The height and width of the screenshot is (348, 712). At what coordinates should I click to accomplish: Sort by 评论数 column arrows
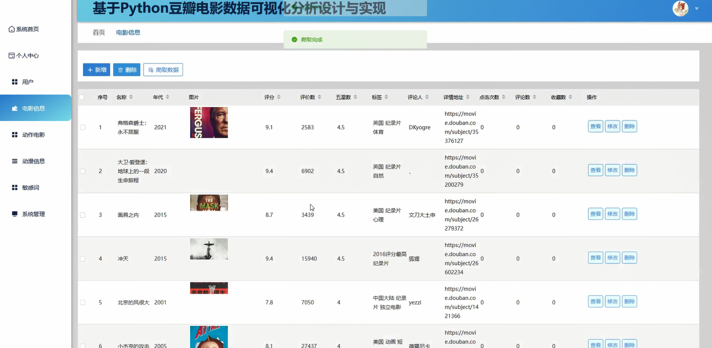click(535, 97)
